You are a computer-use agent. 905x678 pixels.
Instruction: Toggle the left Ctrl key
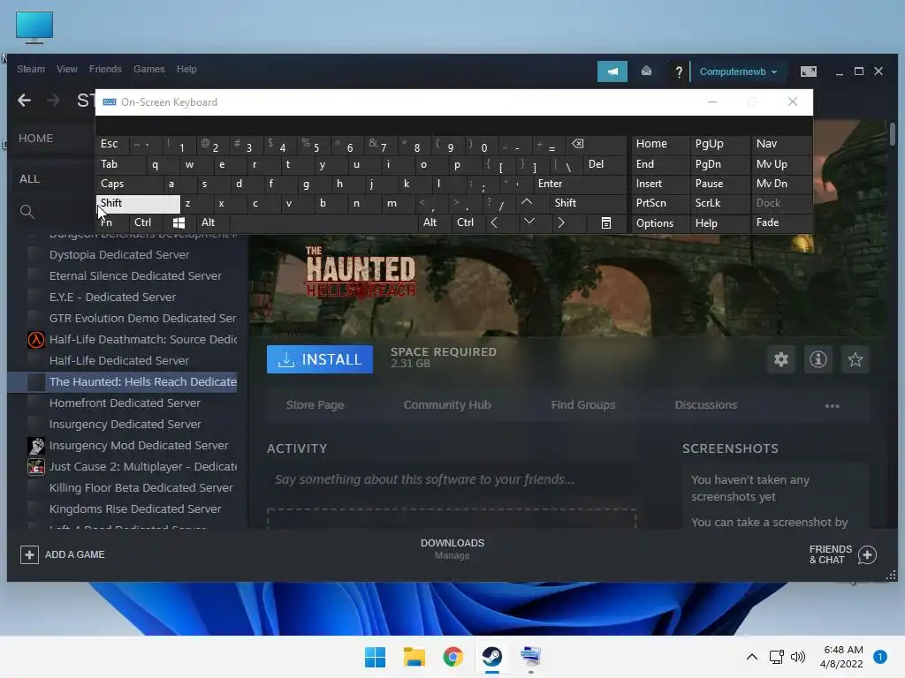click(x=147, y=222)
